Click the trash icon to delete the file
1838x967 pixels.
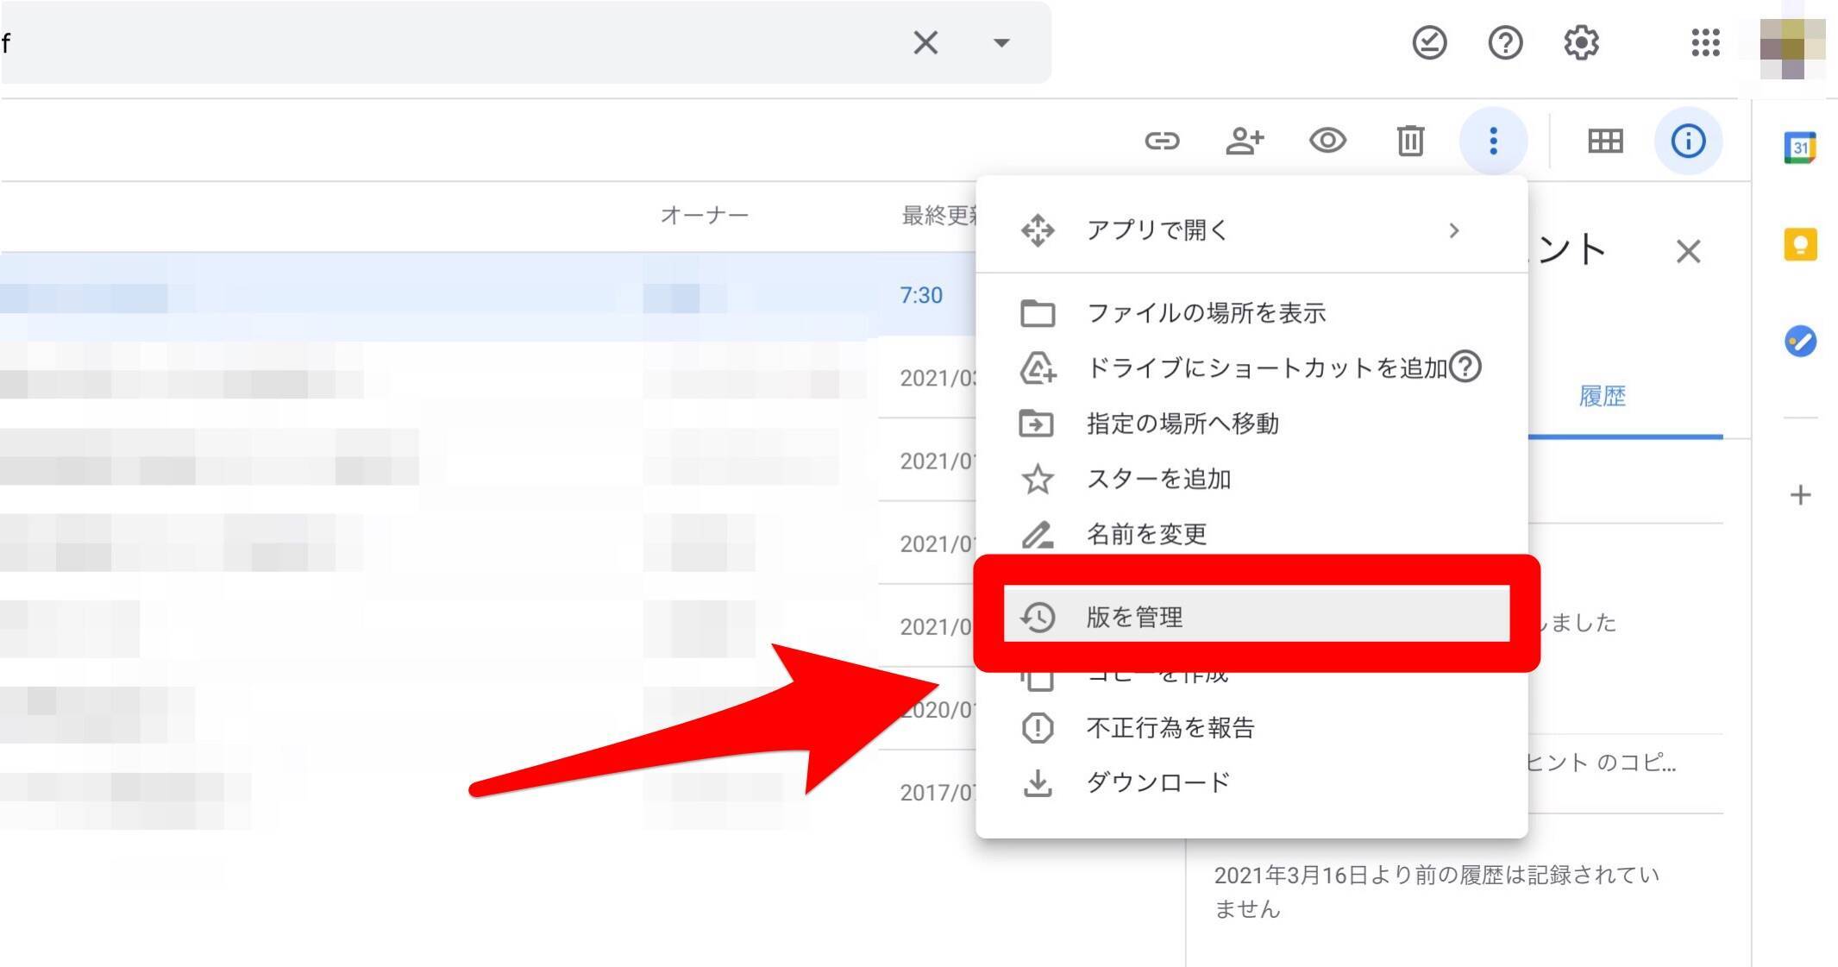pyautogui.click(x=1410, y=141)
